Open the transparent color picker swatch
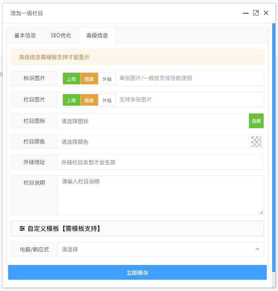This screenshot has height=291, width=278. [x=256, y=142]
